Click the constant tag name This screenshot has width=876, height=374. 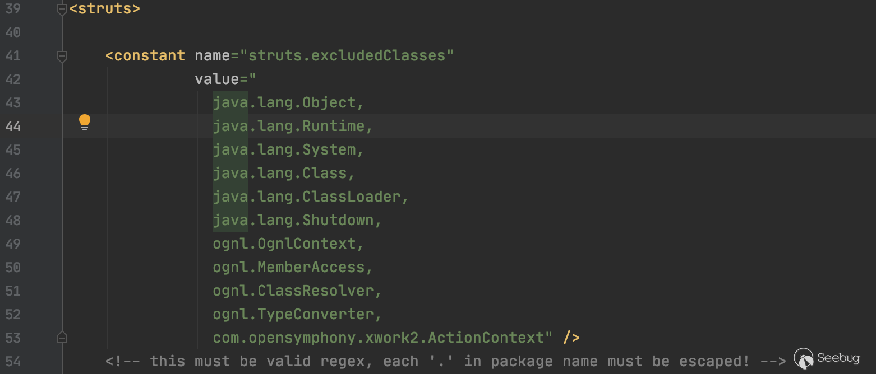(x=149, y=56)
